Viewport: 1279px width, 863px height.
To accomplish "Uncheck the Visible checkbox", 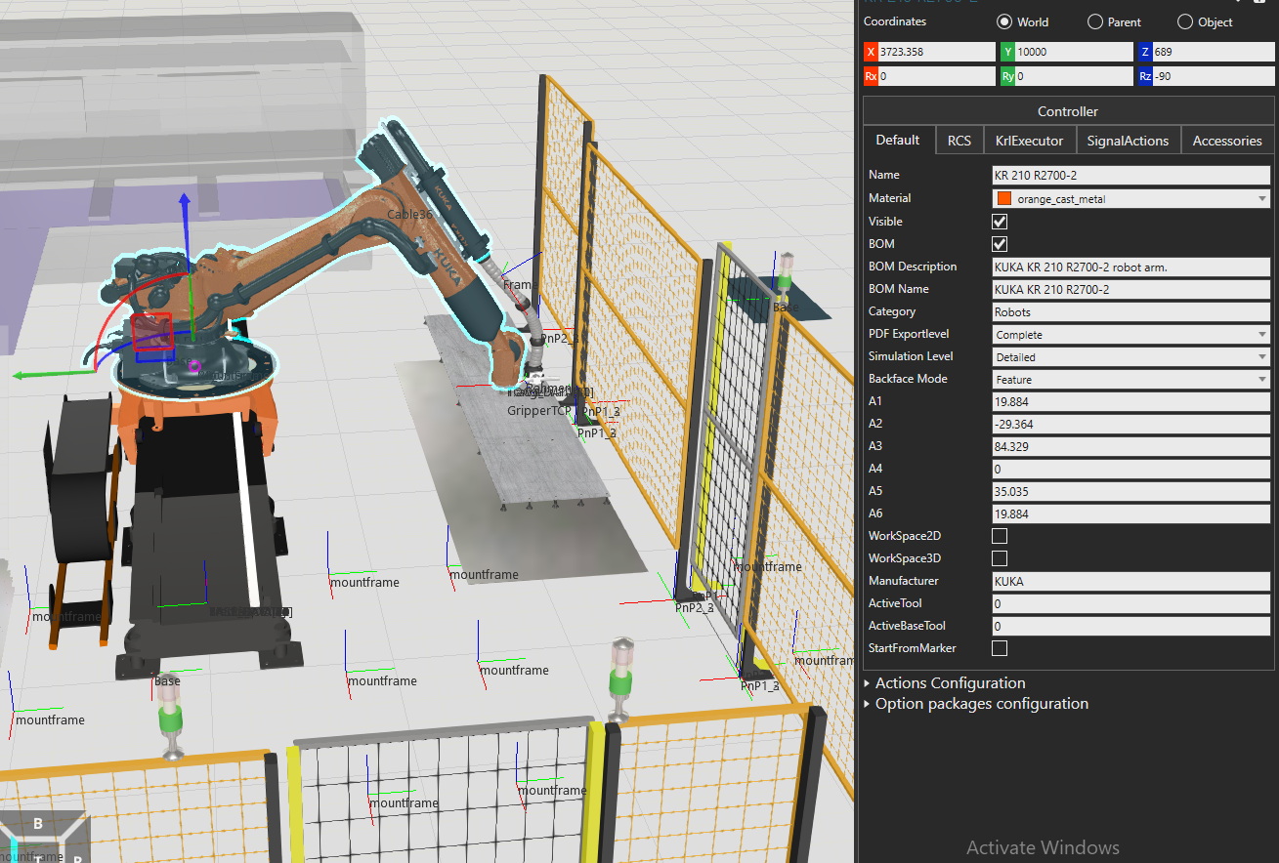I will click(x=1000, y=222).
